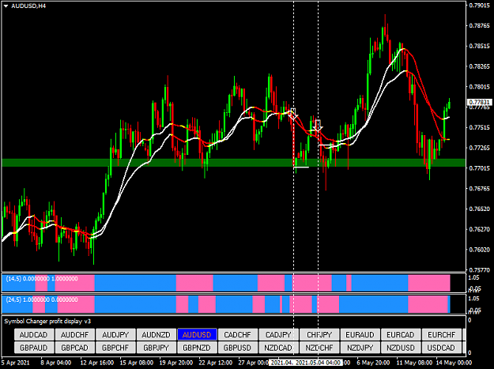494x369 pixels.
Task: Select the GBPNZD button
Action: [x=197, y=348]
